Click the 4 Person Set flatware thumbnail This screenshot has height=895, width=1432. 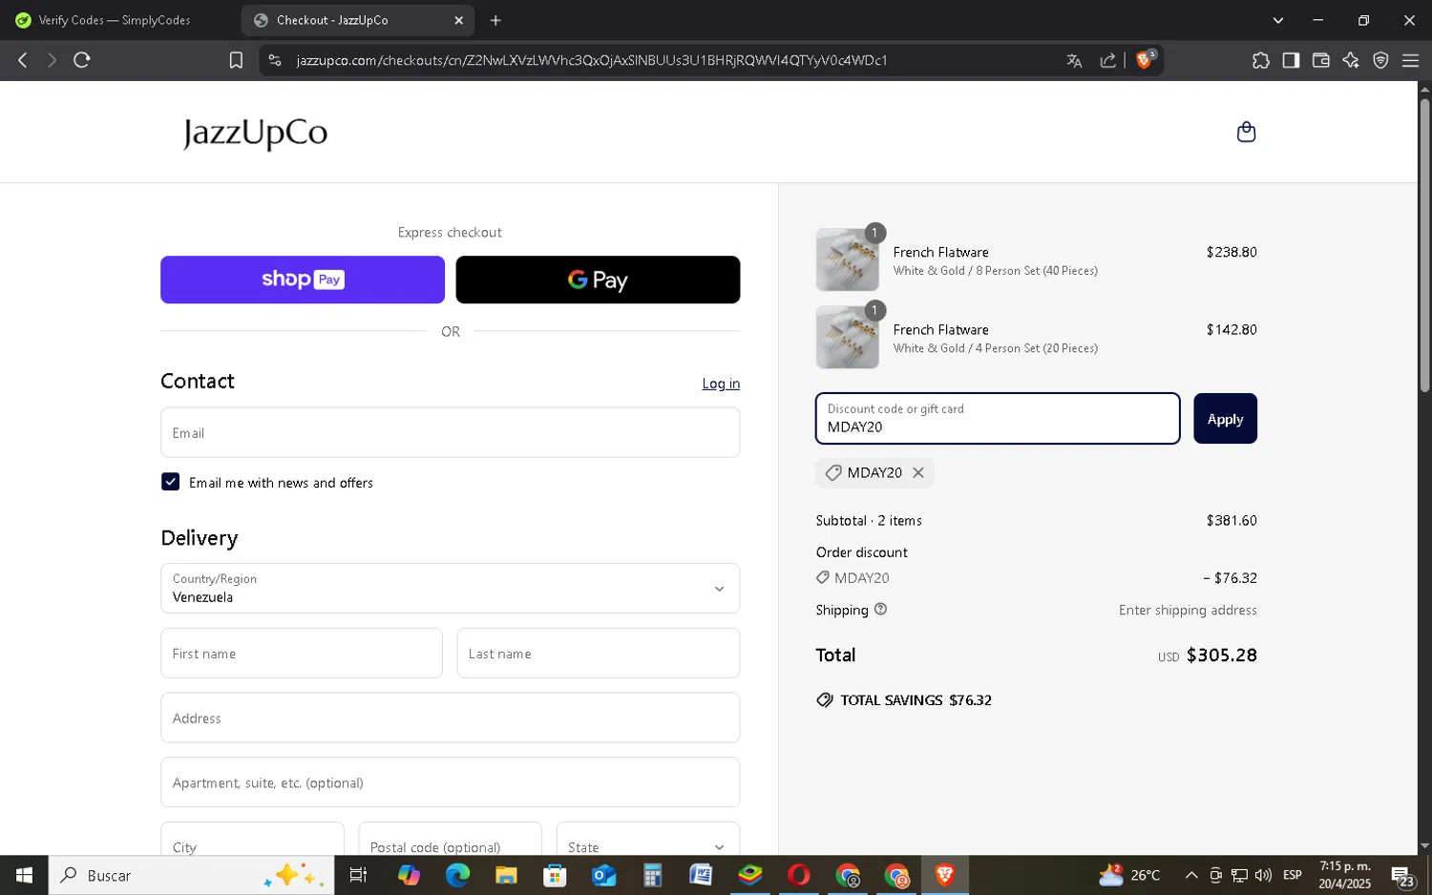click(848, 337)
